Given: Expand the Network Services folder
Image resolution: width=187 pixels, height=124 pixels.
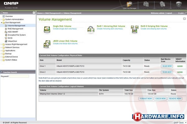Looking at the screenshot, I should point(1,47).
